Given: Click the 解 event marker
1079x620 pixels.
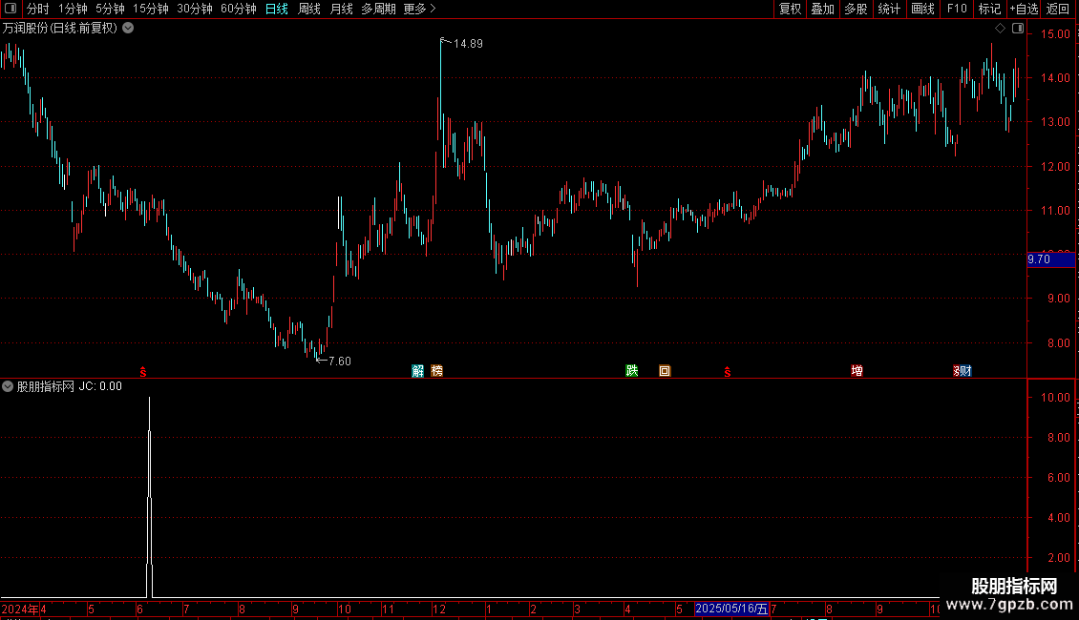Looking at the screenshot, I should point(417,371).
